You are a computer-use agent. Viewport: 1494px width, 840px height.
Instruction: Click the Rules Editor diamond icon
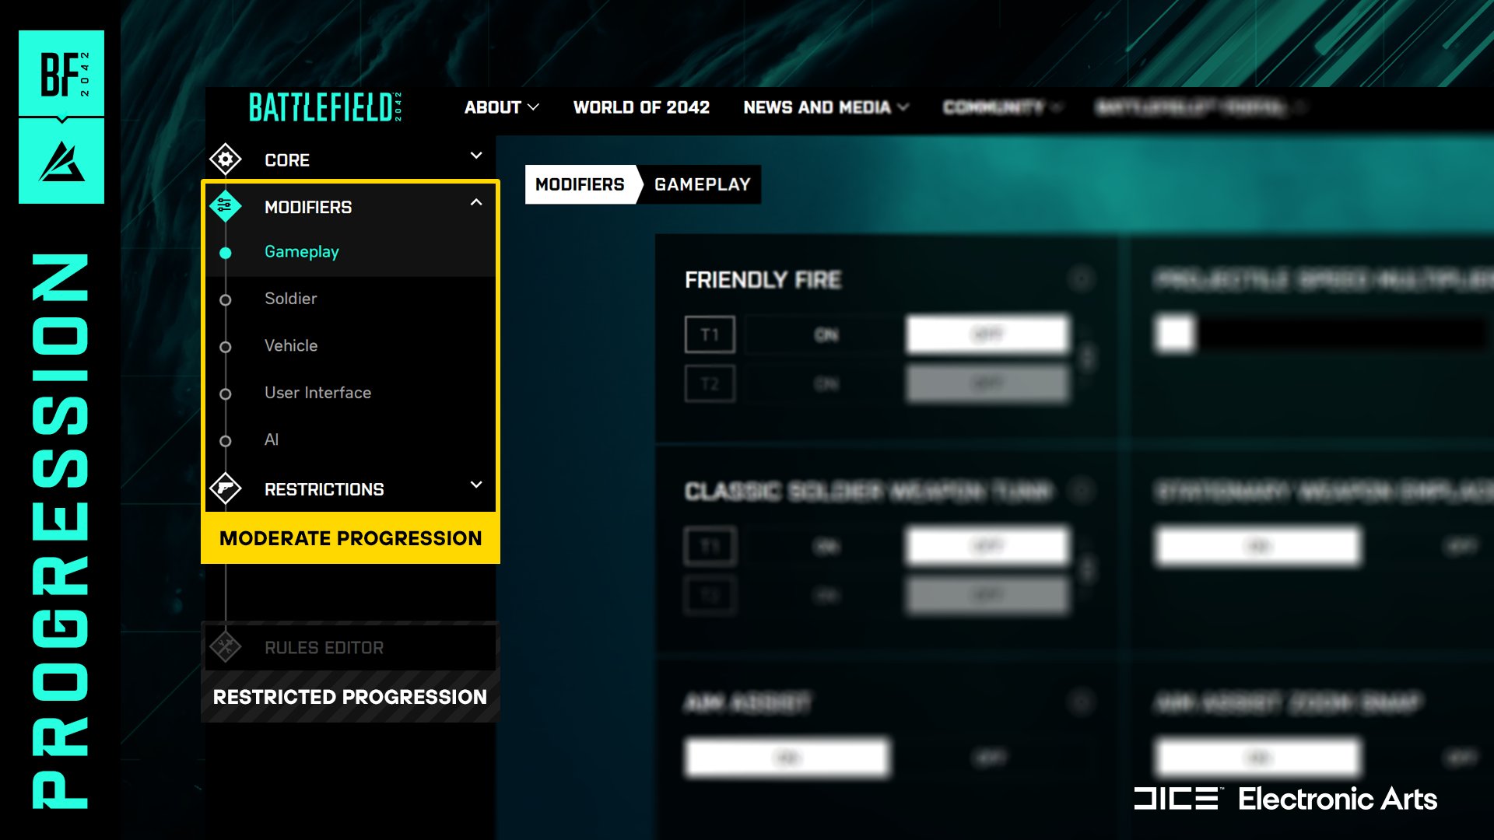(x=225, y=647)
